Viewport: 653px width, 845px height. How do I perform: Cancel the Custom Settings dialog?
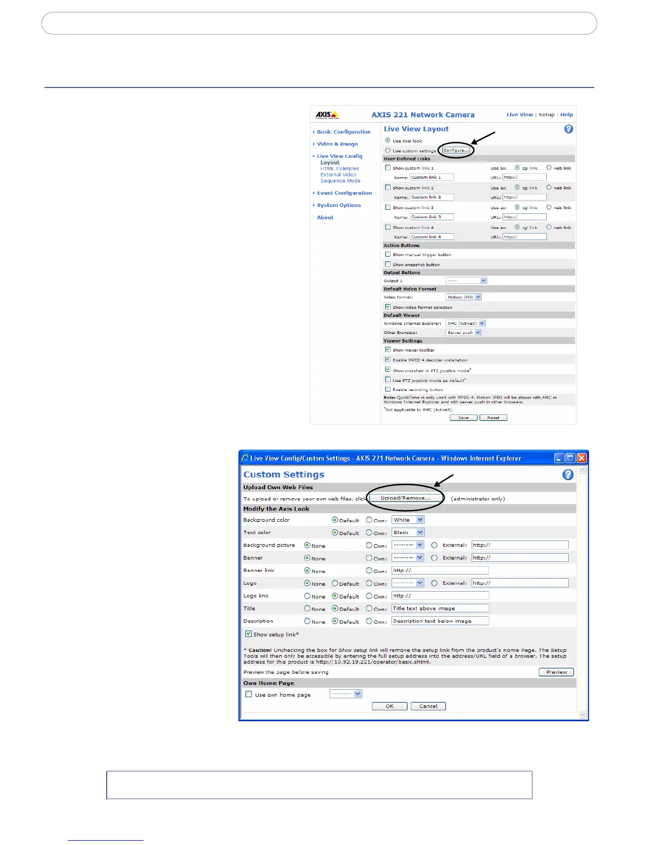tap(428, 706)
